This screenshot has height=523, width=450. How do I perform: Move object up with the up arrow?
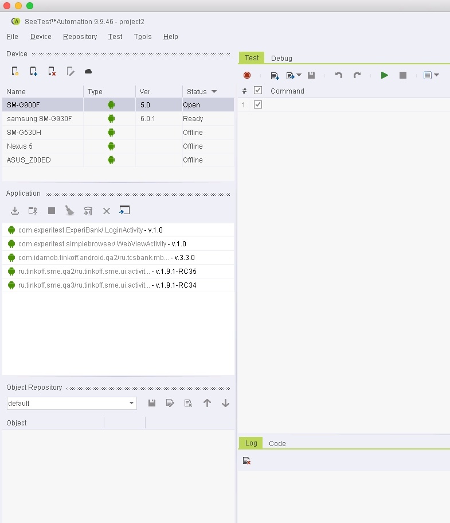pyautogui.click(x=207, y=403)
